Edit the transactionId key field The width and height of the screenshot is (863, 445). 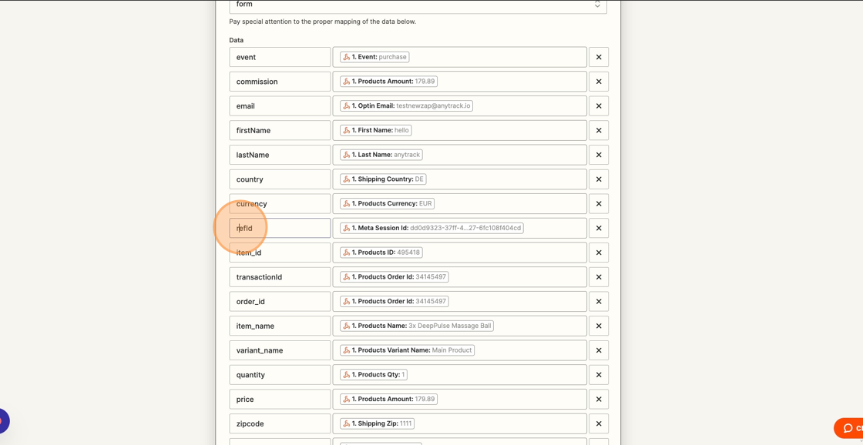tap(280, 276)
